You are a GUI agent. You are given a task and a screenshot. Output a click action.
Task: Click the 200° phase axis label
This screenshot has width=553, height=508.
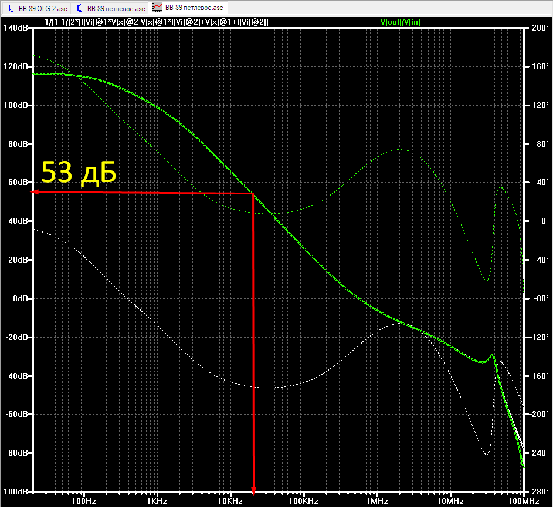pos(540,28)
